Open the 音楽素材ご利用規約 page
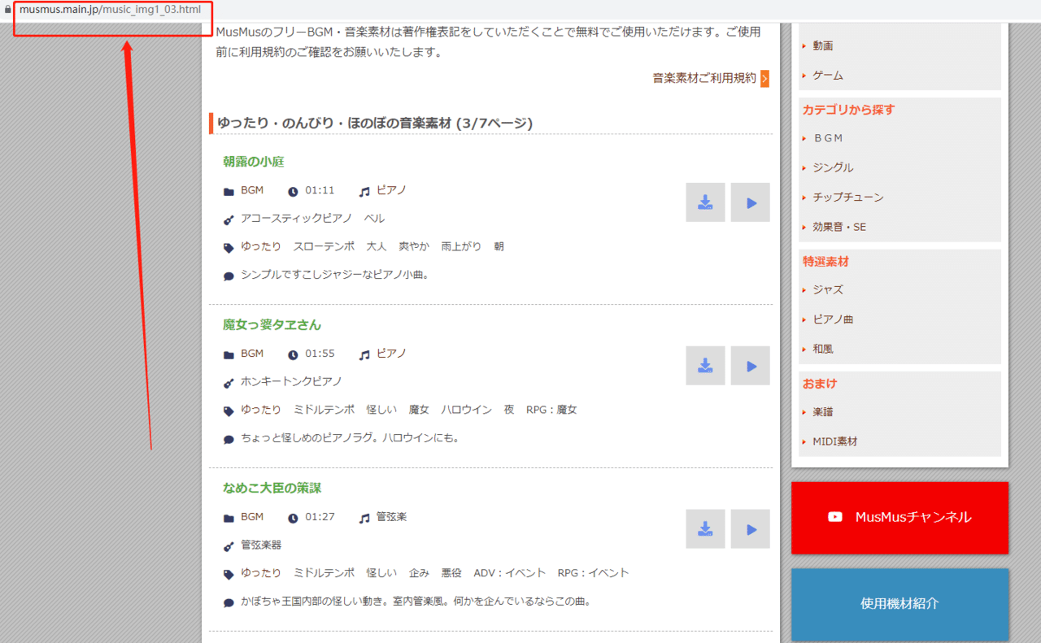1041x643 pixels. tap(704, 77)
